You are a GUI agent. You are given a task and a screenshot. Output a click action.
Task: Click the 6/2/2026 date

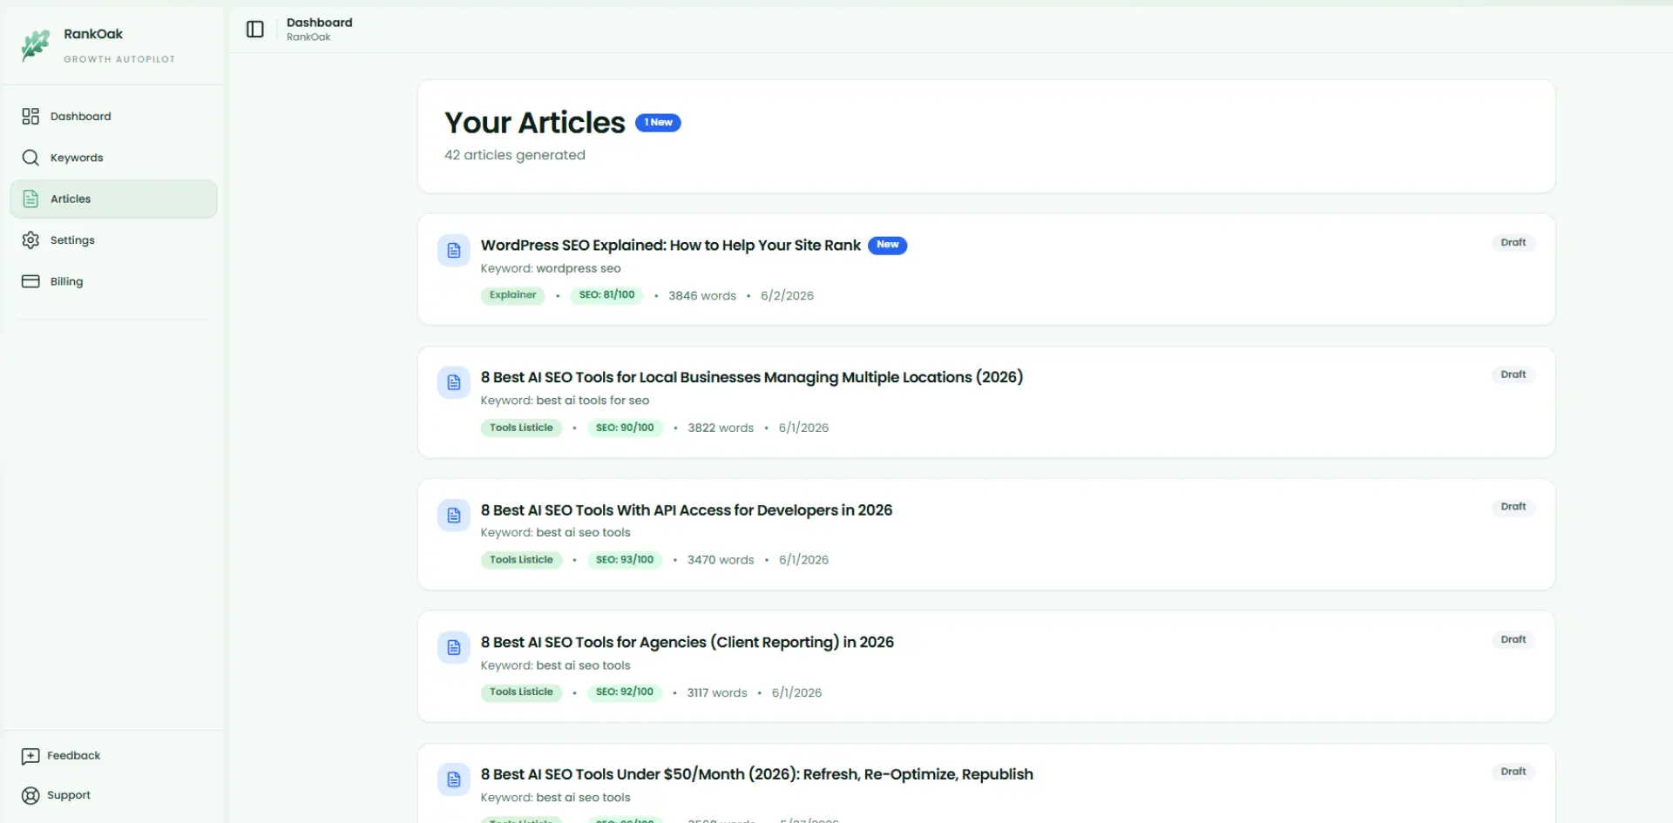tap(787, 296)
